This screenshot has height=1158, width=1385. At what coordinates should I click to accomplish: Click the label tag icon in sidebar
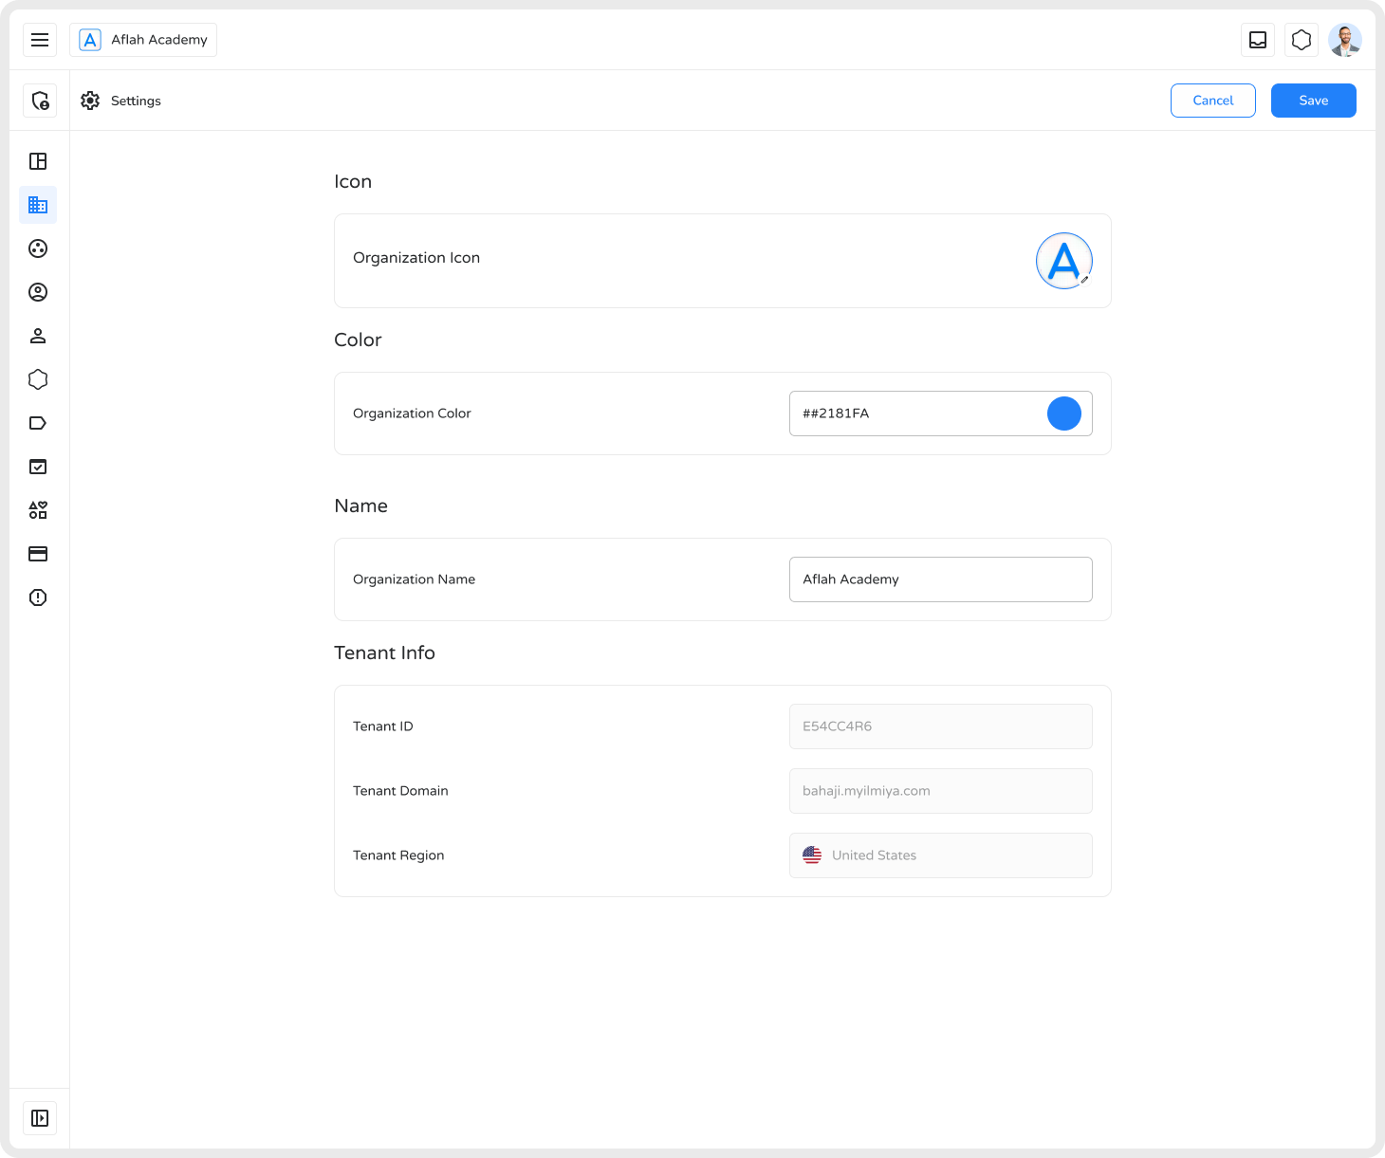coord(38,423)
